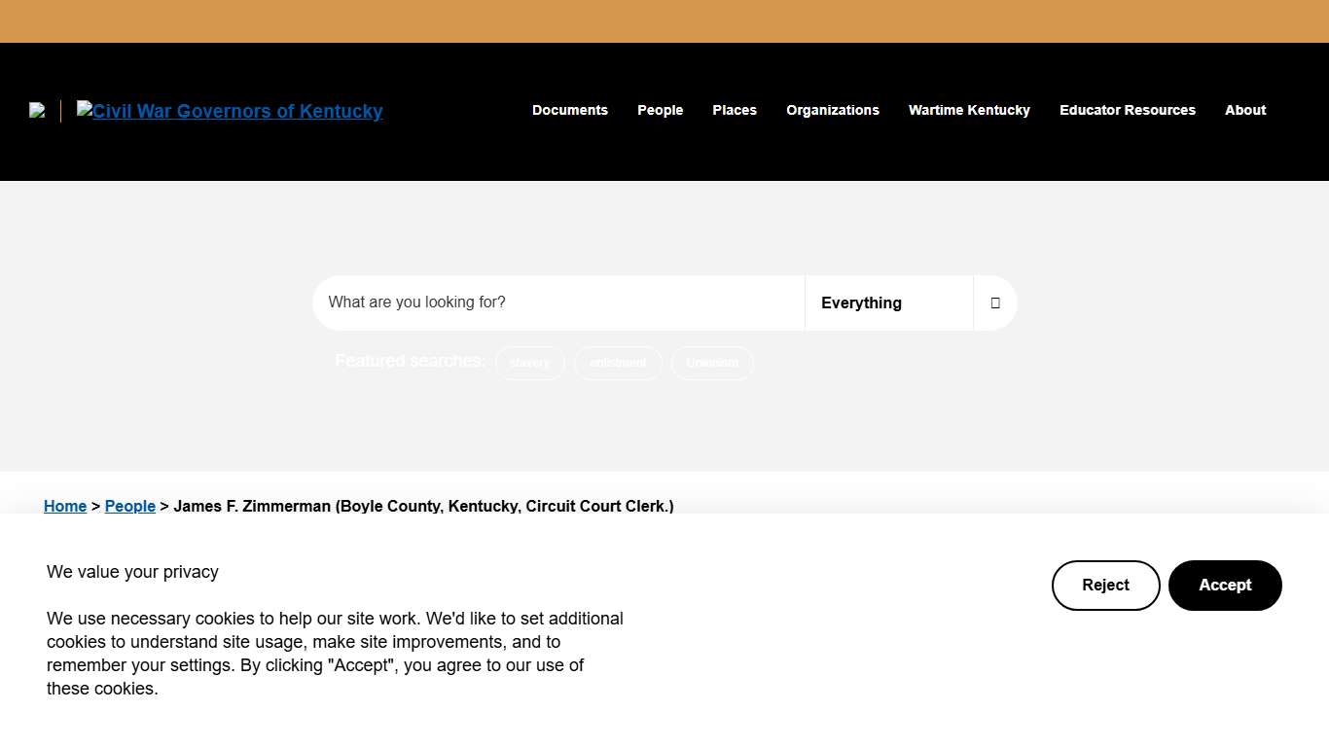1329x747 pixels.
Task: Click the James F. Zimmerman breadcrumb text
Action: point(423,506)
